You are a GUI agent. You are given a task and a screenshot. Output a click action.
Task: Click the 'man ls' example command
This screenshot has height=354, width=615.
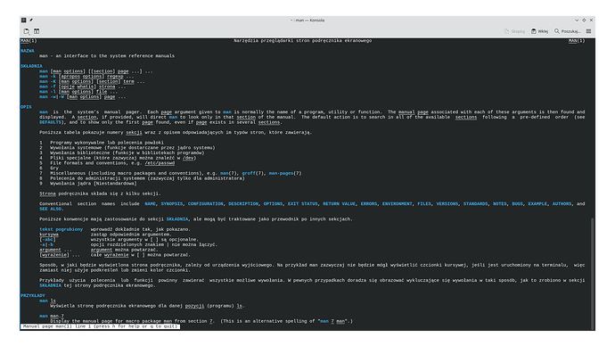47,301
